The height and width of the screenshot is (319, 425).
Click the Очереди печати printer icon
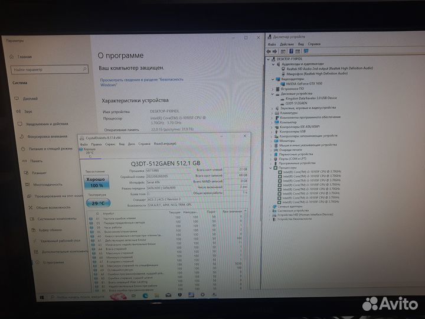pos(276,149)
